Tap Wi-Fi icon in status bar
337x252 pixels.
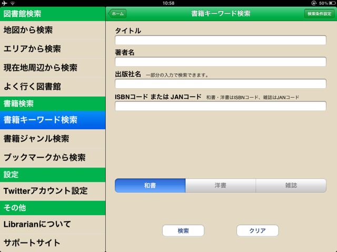(13, 3)
